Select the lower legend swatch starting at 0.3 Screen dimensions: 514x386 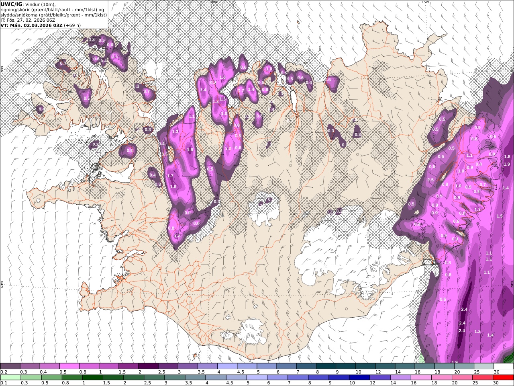(x=31, y=378)
